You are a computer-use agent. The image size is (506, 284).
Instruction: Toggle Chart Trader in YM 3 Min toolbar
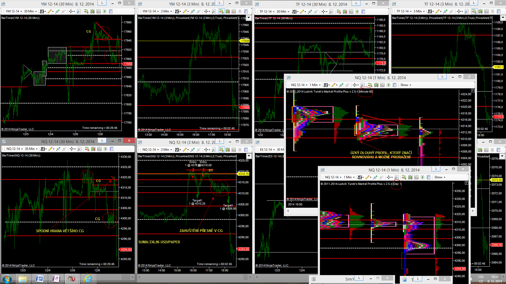tap(221, 11)
